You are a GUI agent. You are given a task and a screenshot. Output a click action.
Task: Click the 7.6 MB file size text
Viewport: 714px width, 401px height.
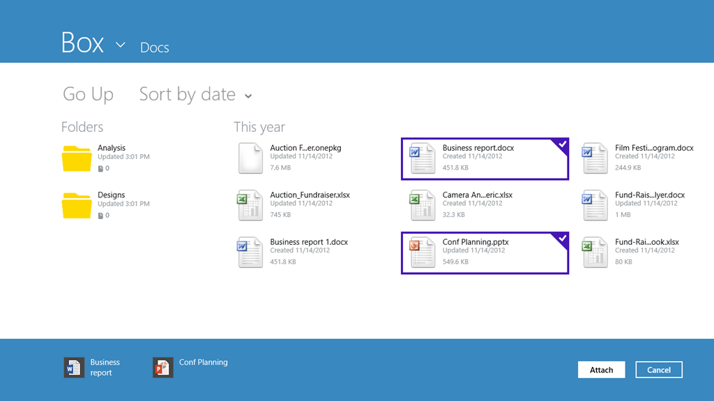click(280, 167)
